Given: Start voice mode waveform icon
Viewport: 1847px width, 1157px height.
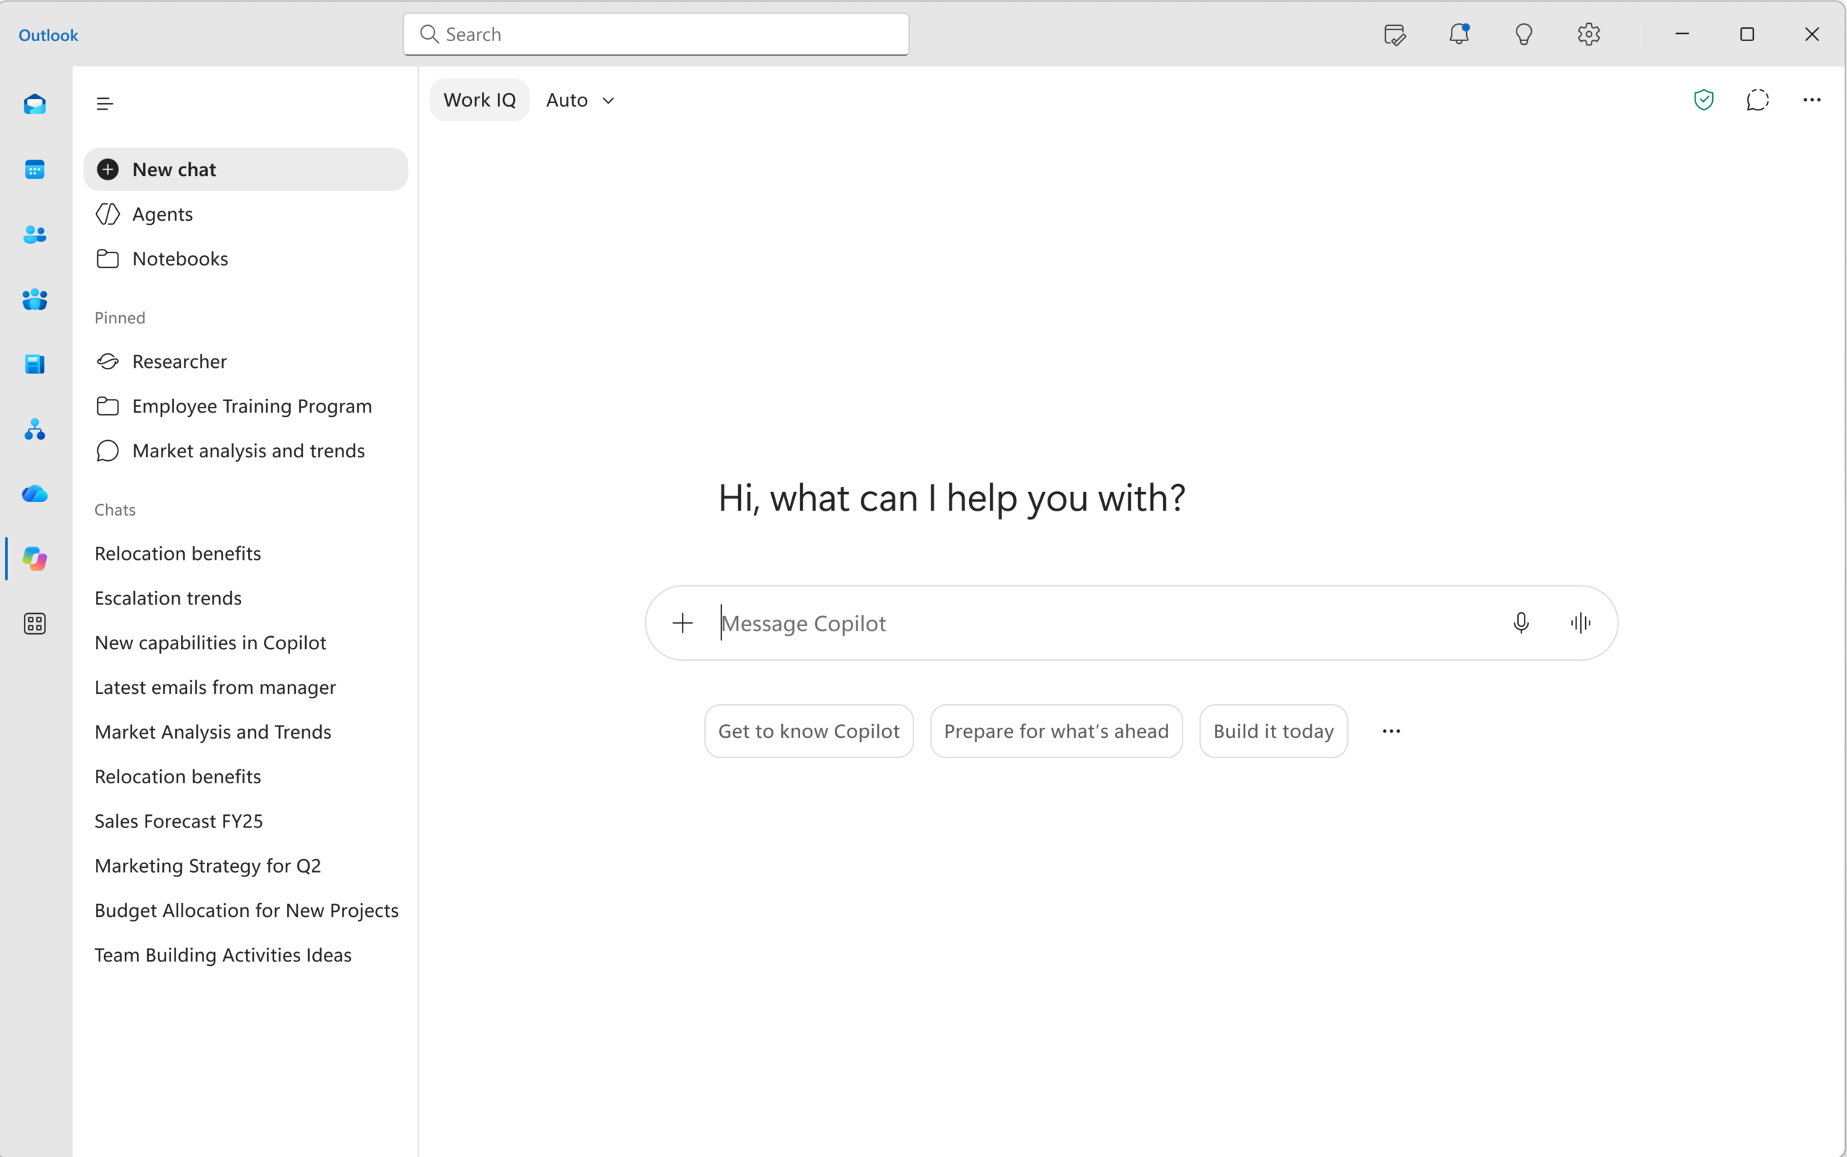Looking at the screenshot, I should pos(1581,623).
